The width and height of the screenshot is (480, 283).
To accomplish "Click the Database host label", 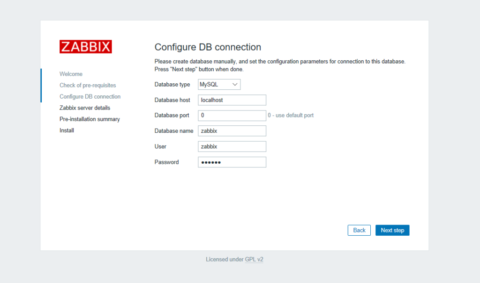I will coord(172,100).
